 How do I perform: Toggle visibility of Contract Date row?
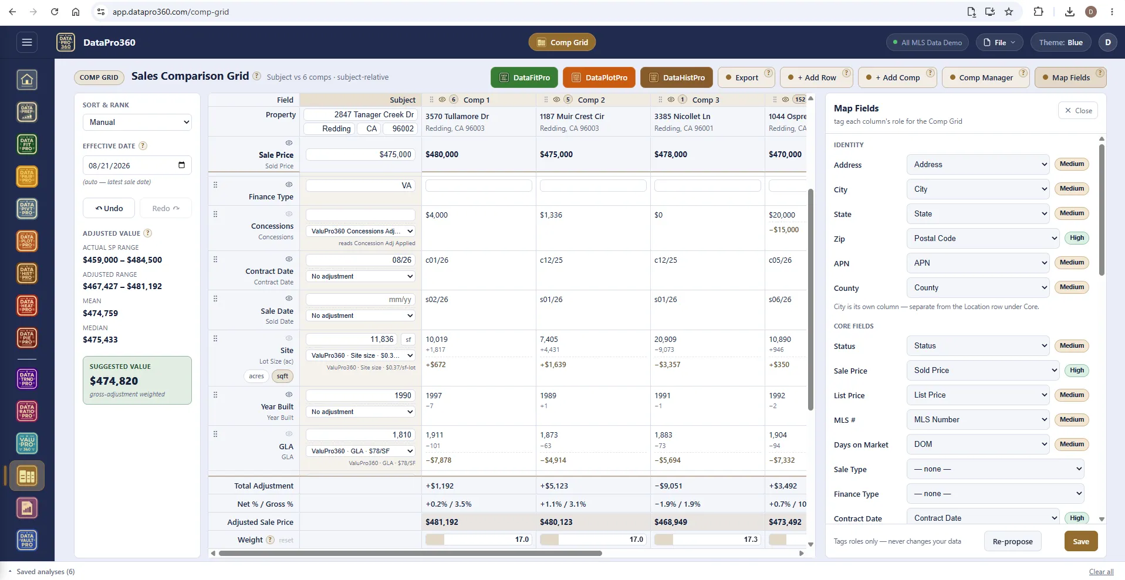tap(289, 259)
